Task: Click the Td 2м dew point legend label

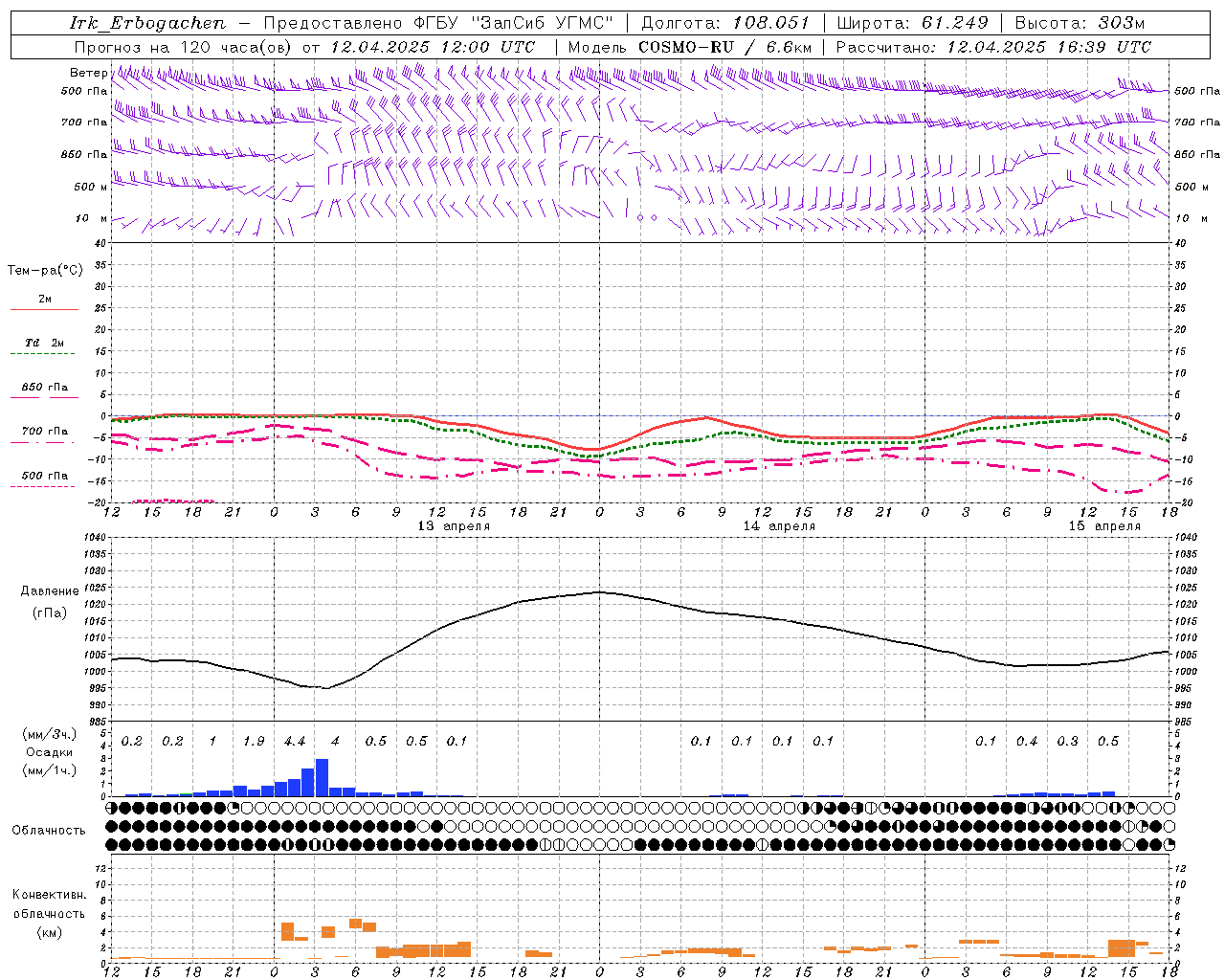Action: click(44, 343)
